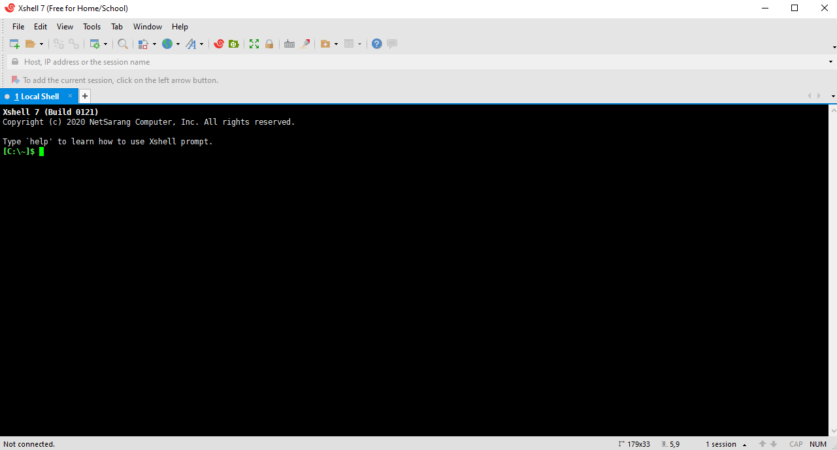
Task: Click the Color scheme icon
Action: pyautogui.click(x=143, y=44)
